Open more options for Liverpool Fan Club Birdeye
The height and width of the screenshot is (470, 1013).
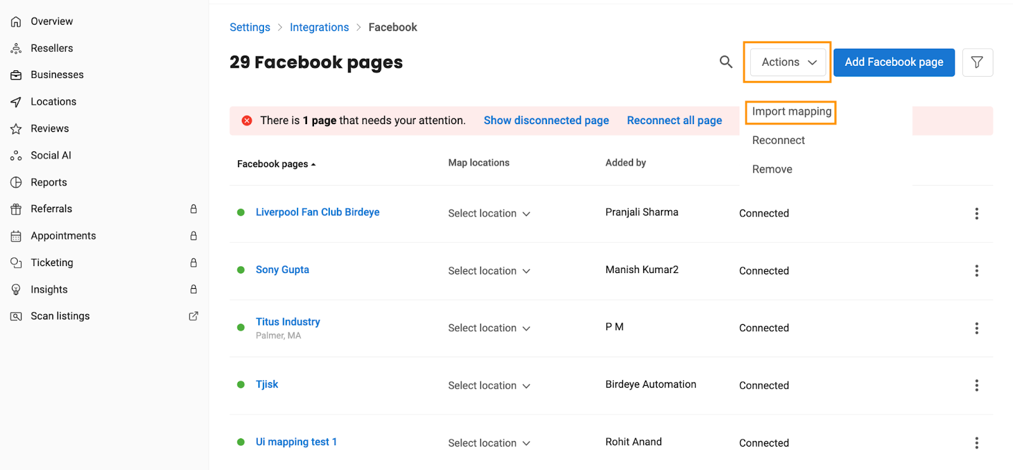point(977,213)
